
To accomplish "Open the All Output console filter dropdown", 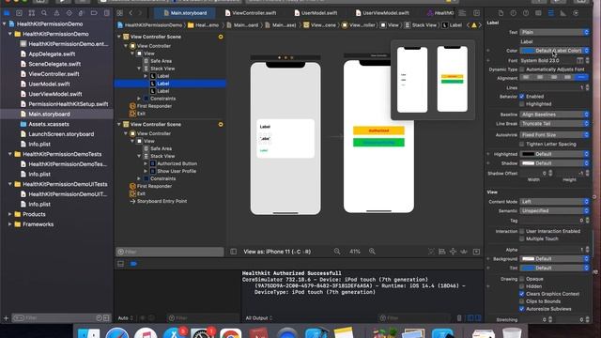I will point(259,318).
